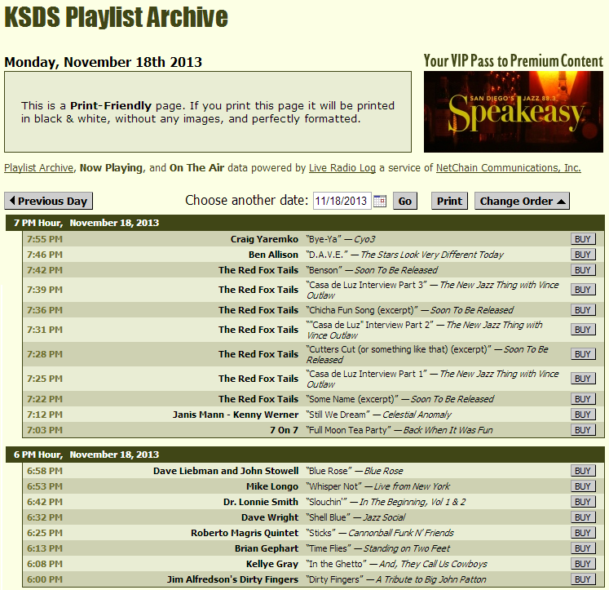This screenshot has width=609, height=590.
Task: Buy Craig Yaremko's "Bye-Ya" track
Action: click(583, 239)
